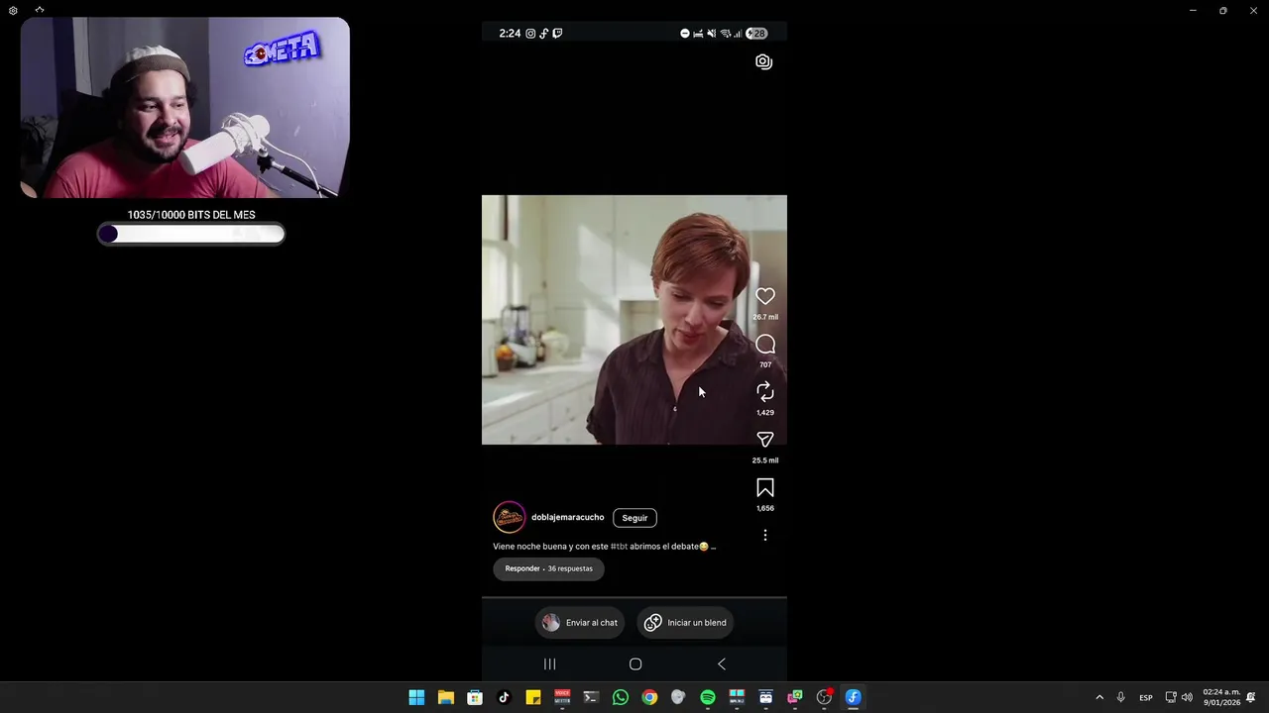Open Google Chrome from the taskbar

[x=649, y=697]
